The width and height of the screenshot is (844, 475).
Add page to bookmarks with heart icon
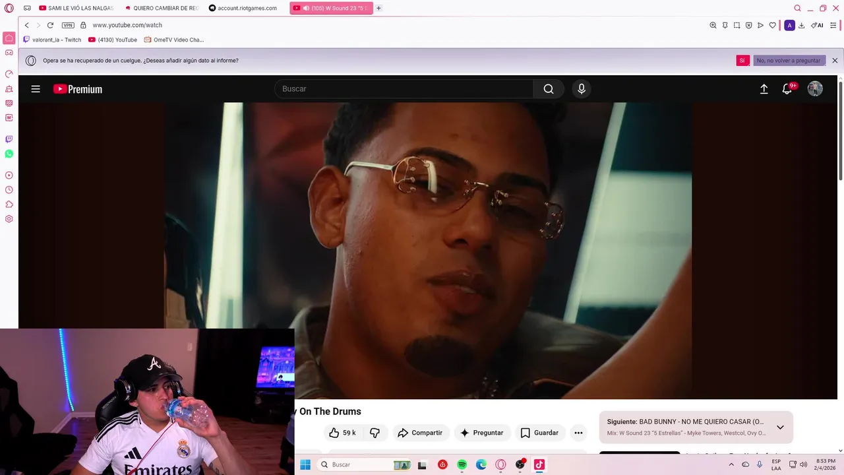[772, 25]
